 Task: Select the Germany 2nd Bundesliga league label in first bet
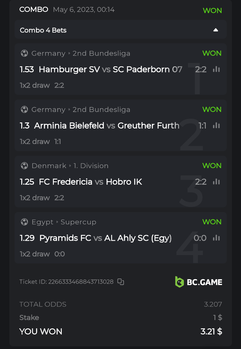tap(81, 54)
